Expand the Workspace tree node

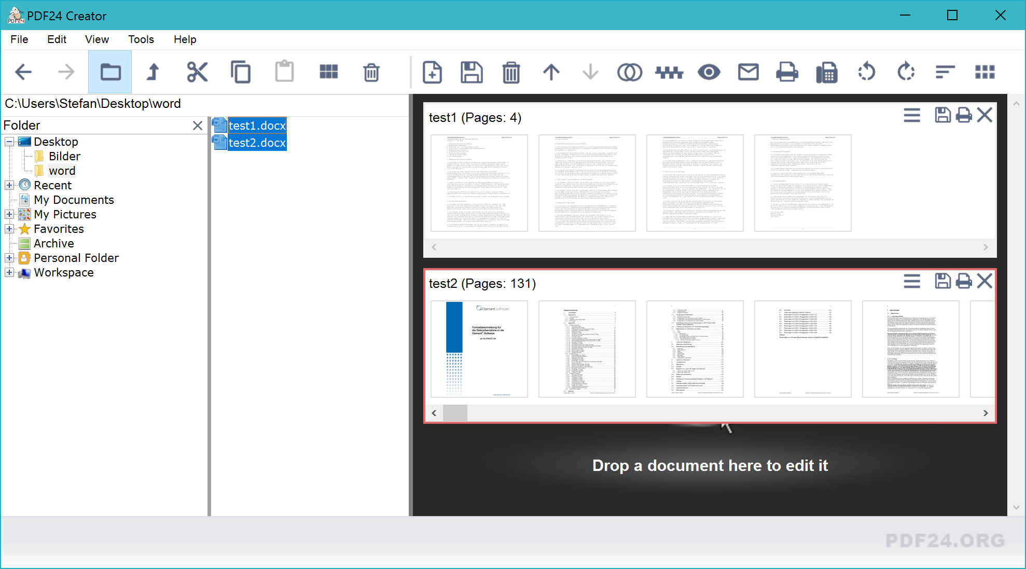tap(9, 272)
